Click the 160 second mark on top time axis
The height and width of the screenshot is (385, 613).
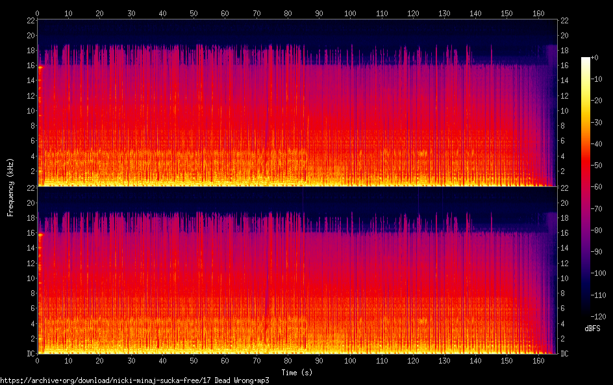[x=538, y=13]
